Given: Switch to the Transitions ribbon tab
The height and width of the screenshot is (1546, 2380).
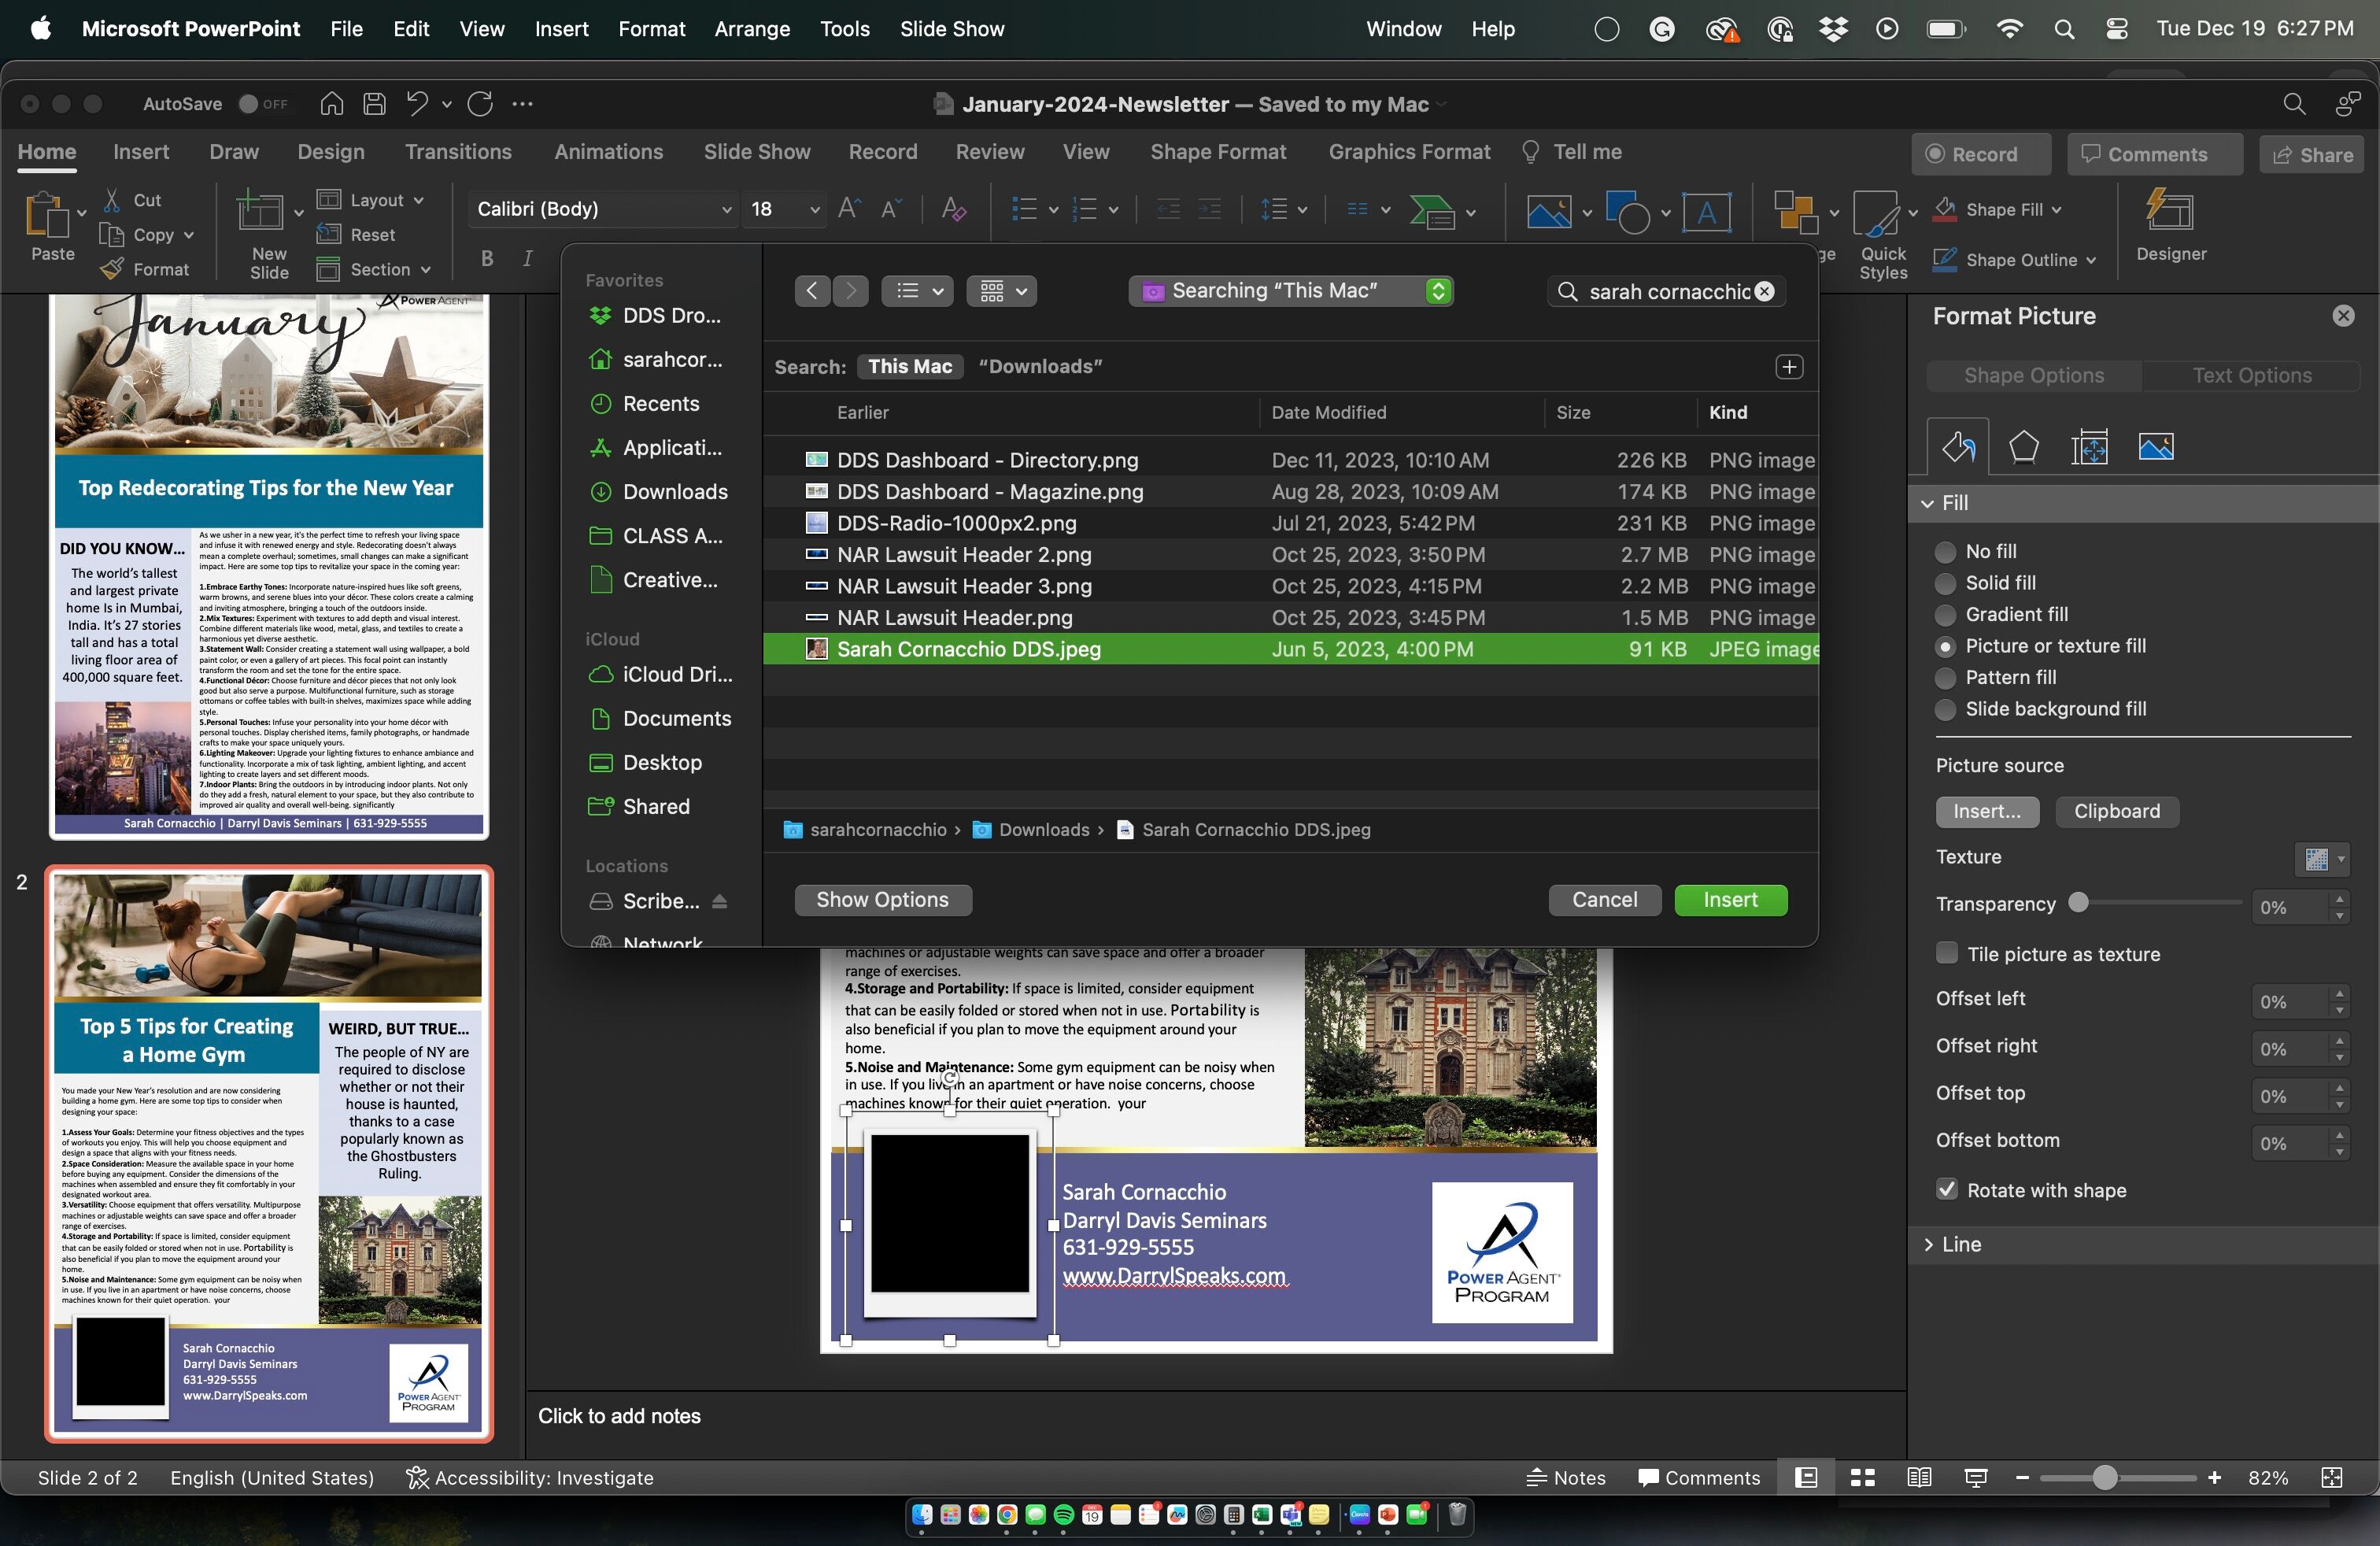Looking at the screenshot, I should click(458, 152).
